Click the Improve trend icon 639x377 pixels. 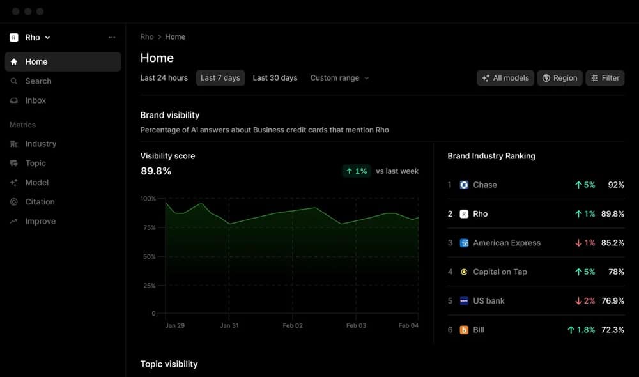coord(14,221)
